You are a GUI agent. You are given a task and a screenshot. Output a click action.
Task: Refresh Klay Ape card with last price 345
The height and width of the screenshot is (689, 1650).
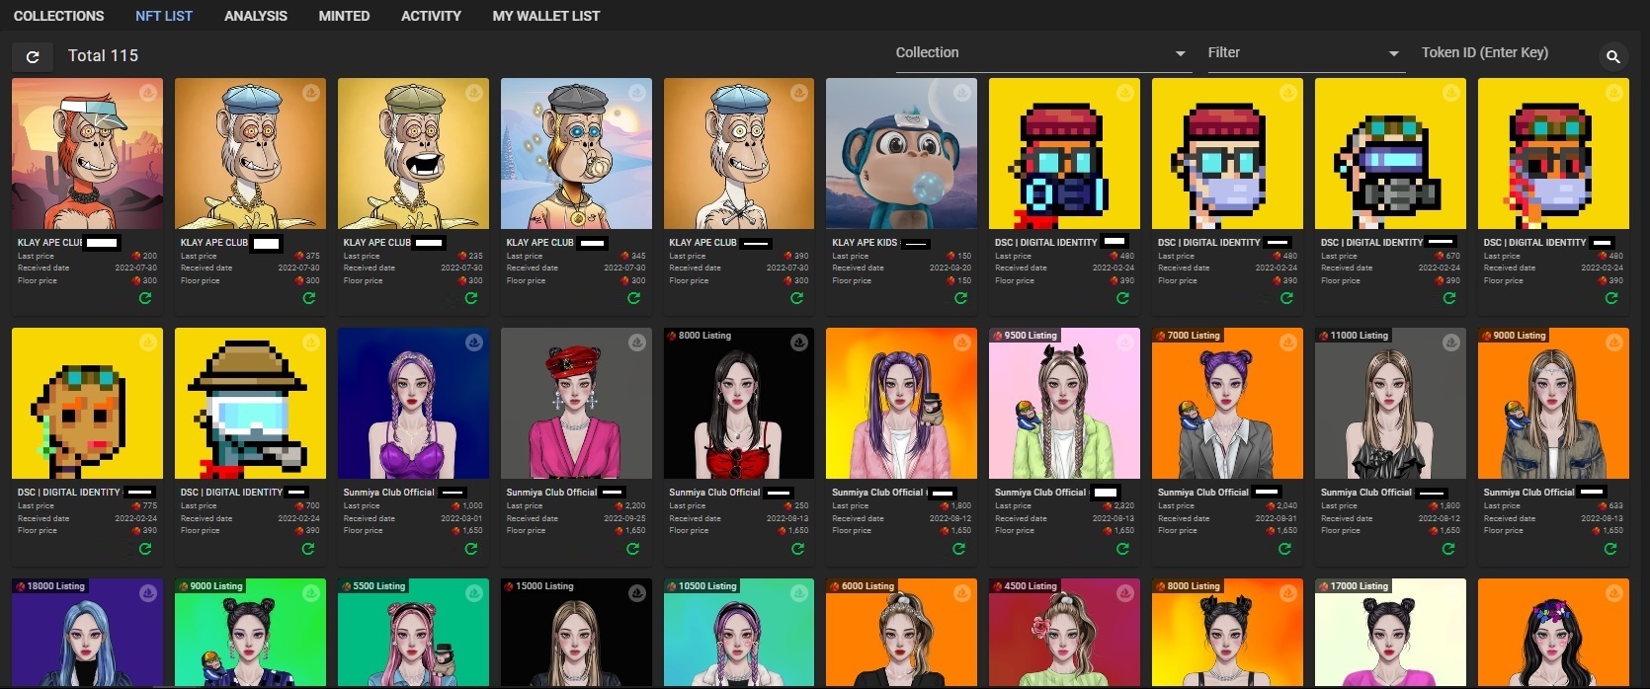[633, 298]
